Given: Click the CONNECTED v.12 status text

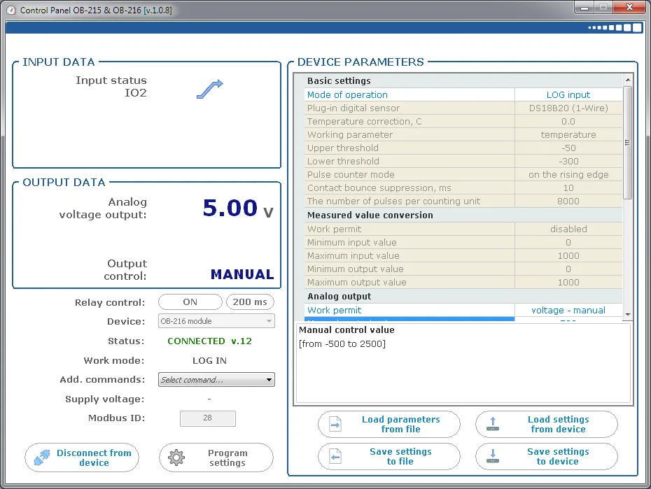Looking at the screenshot, I should [x=209, y=341].
